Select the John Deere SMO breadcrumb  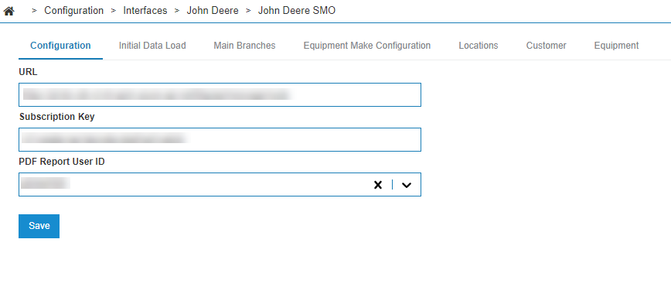pos(297,11)
